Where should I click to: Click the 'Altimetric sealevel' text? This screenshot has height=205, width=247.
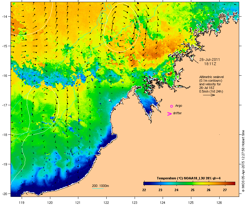click(211, 77)
